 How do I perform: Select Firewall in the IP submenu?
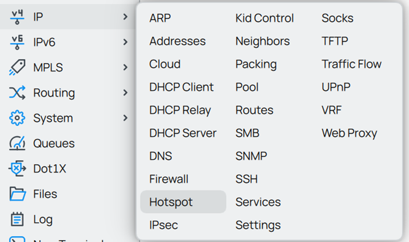tap(169, 179)
